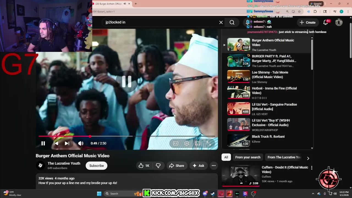Open the browser extensions puzzle icon
The height and width of the screenshot is (198, 352).
315,12
